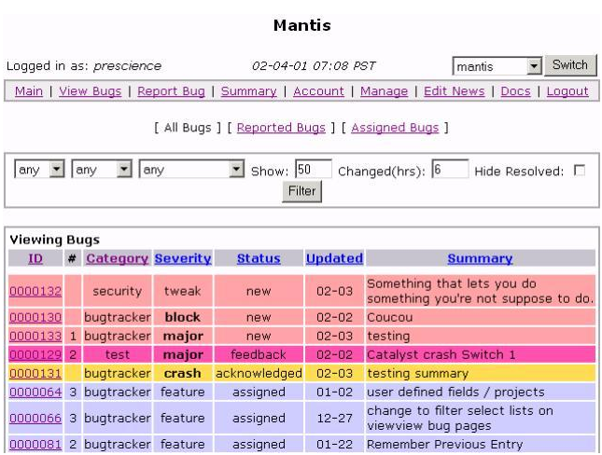602x455 pixels.
Task: Sort bugs by Updated column header
Action: pyautogui.click(x=334, y=258)
